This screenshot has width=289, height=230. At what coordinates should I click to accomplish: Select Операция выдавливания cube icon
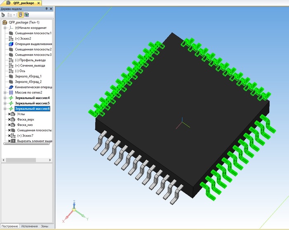click(11, 44)
